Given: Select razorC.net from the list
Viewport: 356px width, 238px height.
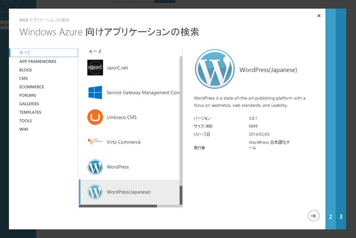Looking at the screenshot, I should (x=117, y=68).
